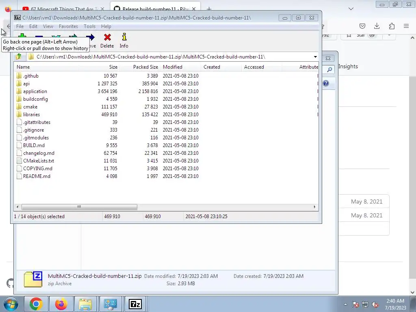416x312 pixels.
Task: Select the cmake folder icon
Action: click(x=19, y=107)
